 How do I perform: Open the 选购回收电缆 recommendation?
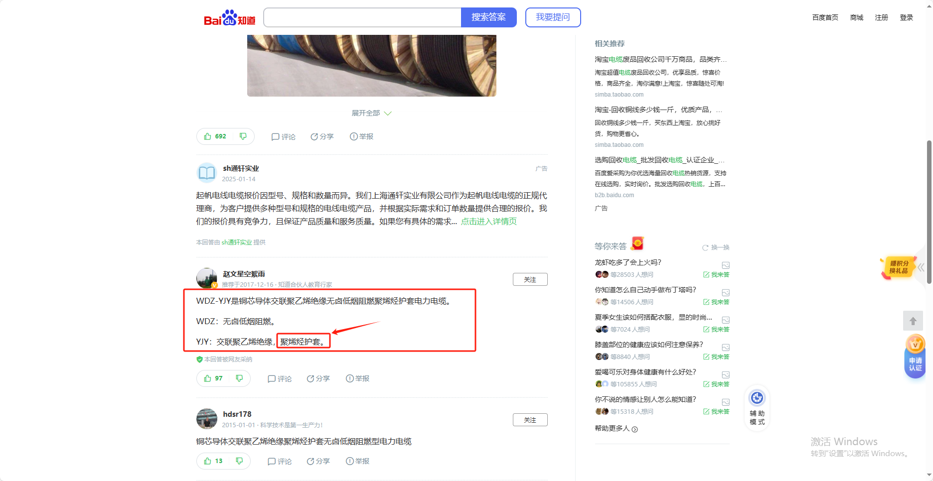tap(659, 160)
